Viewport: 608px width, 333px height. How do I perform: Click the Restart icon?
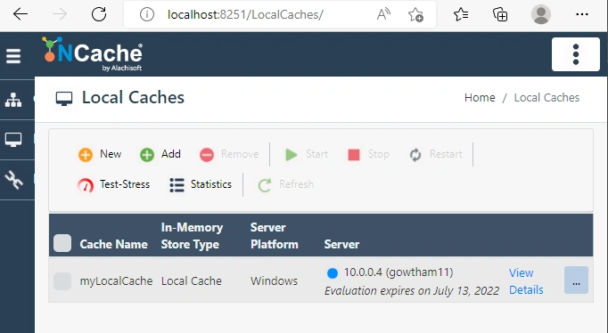coord(415,155)
